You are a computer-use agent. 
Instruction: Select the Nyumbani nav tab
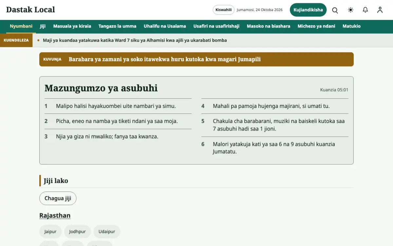tap(21, 26)
